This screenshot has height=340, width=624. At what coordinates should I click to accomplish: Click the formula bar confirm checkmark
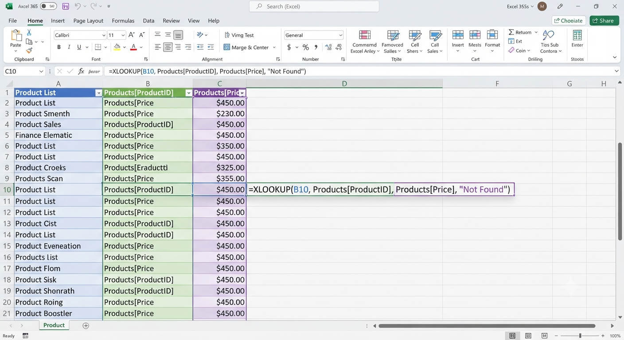coord(70,71)
